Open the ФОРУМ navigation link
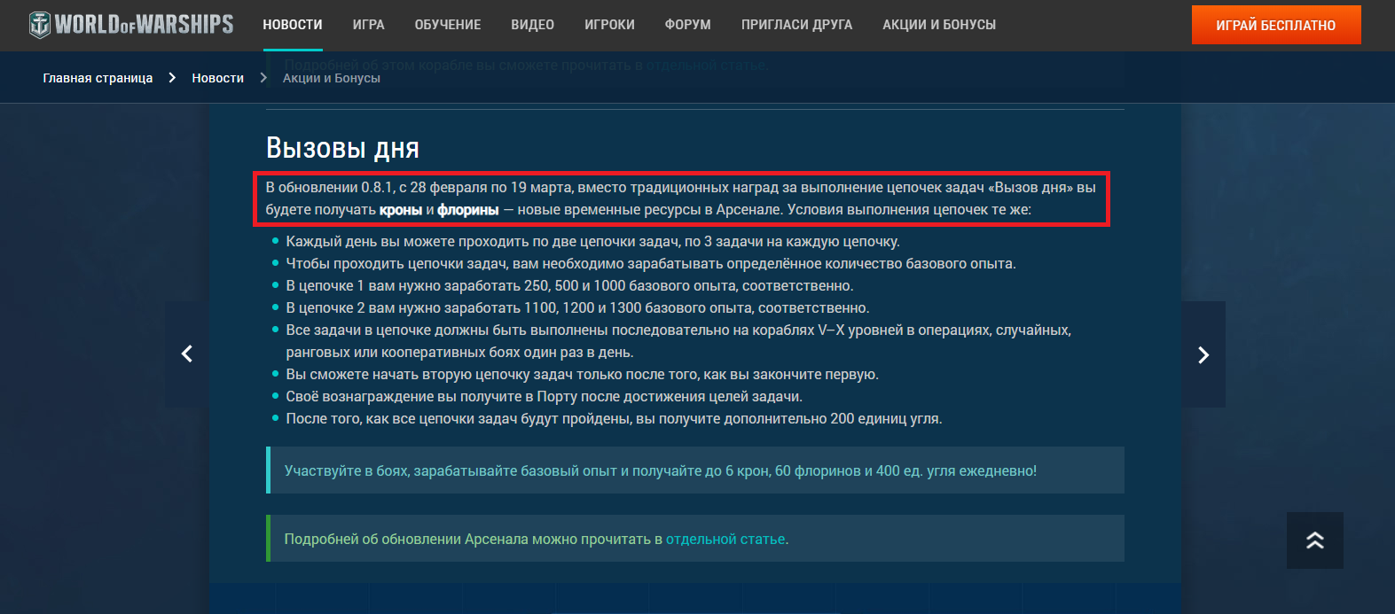 (x=687, y=25)
